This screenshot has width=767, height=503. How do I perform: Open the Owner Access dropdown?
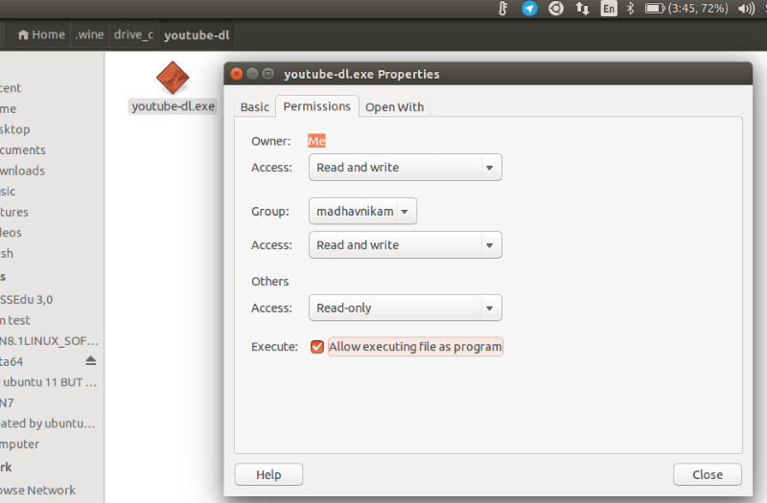click(x=405, y=167)
